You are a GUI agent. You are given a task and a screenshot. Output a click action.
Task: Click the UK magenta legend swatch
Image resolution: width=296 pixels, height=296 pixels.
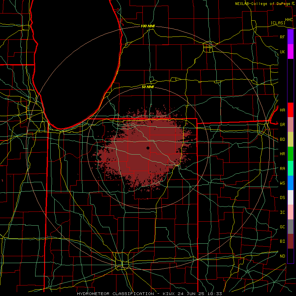[x=290, y=52]
